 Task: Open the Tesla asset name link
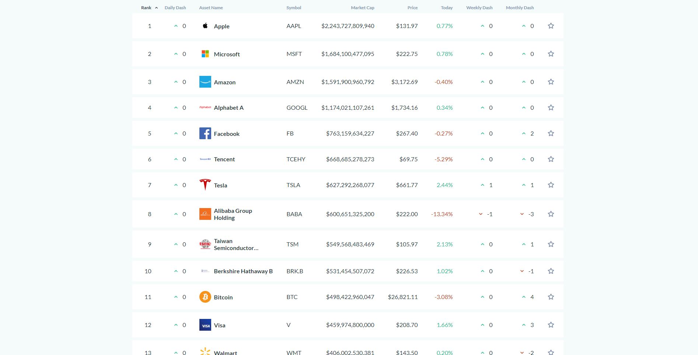(x=220, y=185)
